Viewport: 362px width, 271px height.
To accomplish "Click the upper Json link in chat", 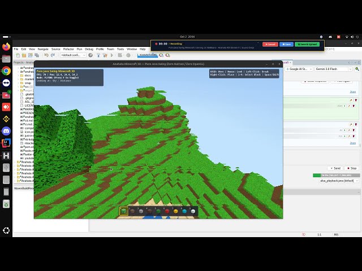I will coord(352,91).
